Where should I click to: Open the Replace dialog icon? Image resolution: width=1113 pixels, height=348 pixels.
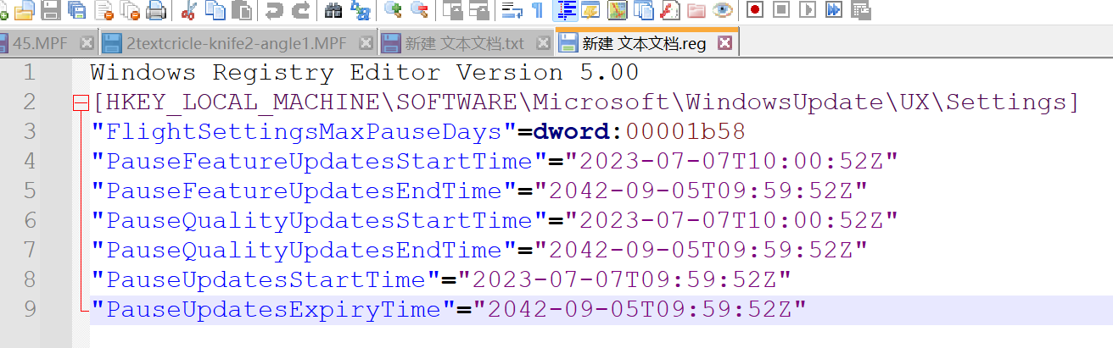tap(360, 10)
